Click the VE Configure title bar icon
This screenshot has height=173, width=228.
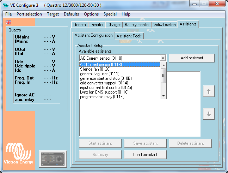(x=6, y=5)
